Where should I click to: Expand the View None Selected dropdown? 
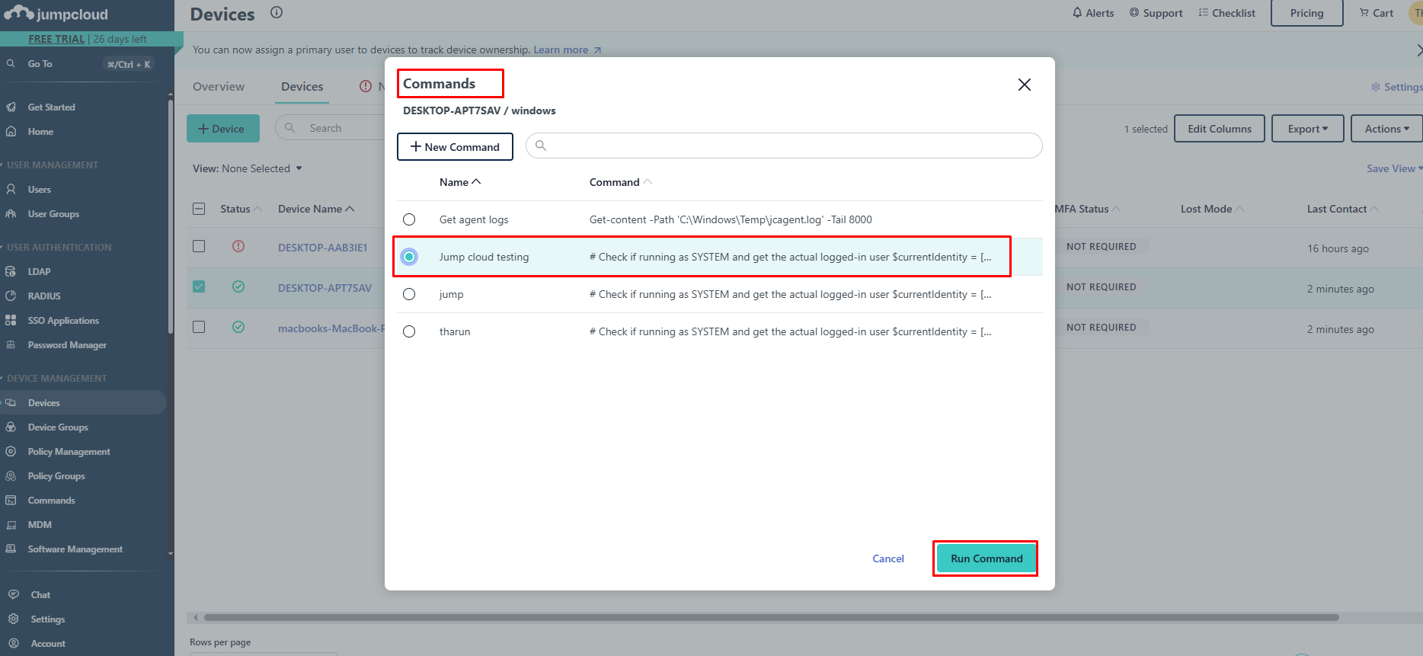[x=248, y=168]
